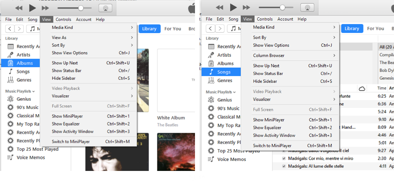Select Show MiniPlayer in the right window menu
Screen dimensions: 394x183
(290, 120)
